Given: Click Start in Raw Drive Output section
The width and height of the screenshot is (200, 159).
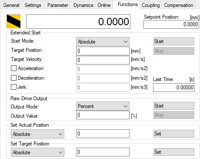Looking at the screenshot, I should 174,106.
